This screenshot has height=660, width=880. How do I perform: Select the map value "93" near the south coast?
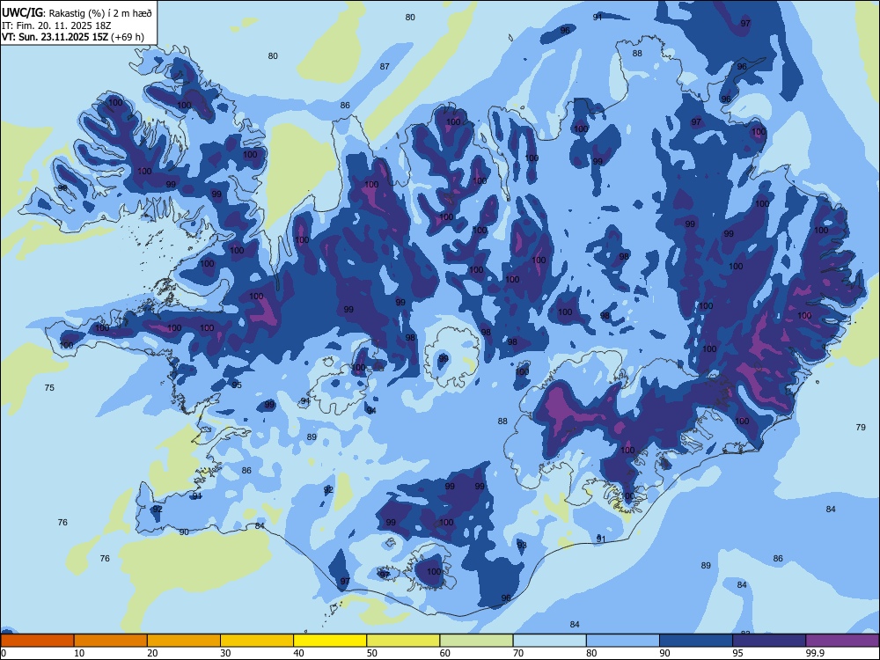point(522,545)
